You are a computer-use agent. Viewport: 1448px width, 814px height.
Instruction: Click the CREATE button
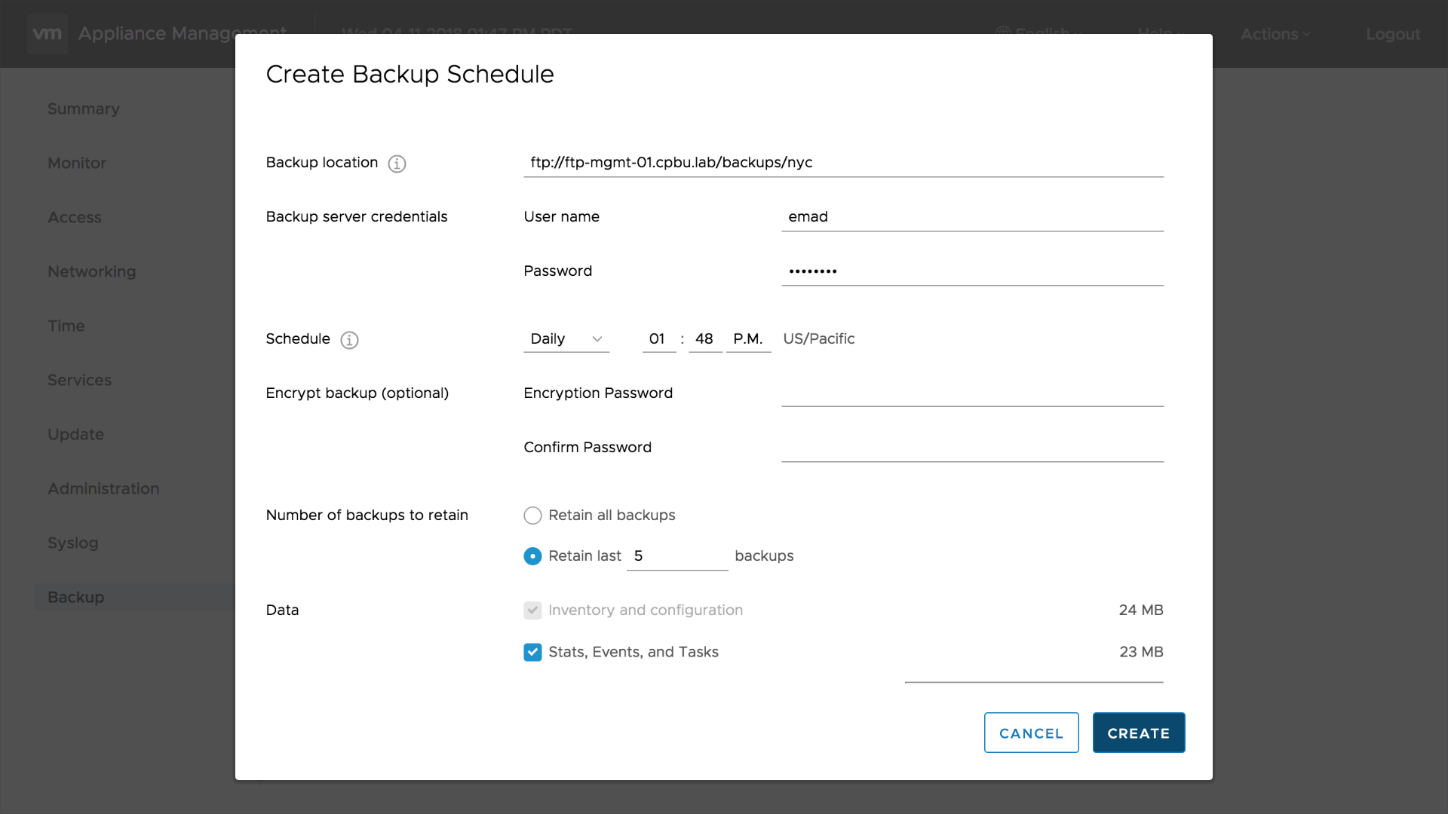(1138, 732)
